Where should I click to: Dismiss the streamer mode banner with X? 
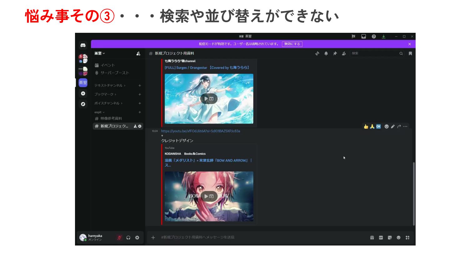(x=410, y=44)
